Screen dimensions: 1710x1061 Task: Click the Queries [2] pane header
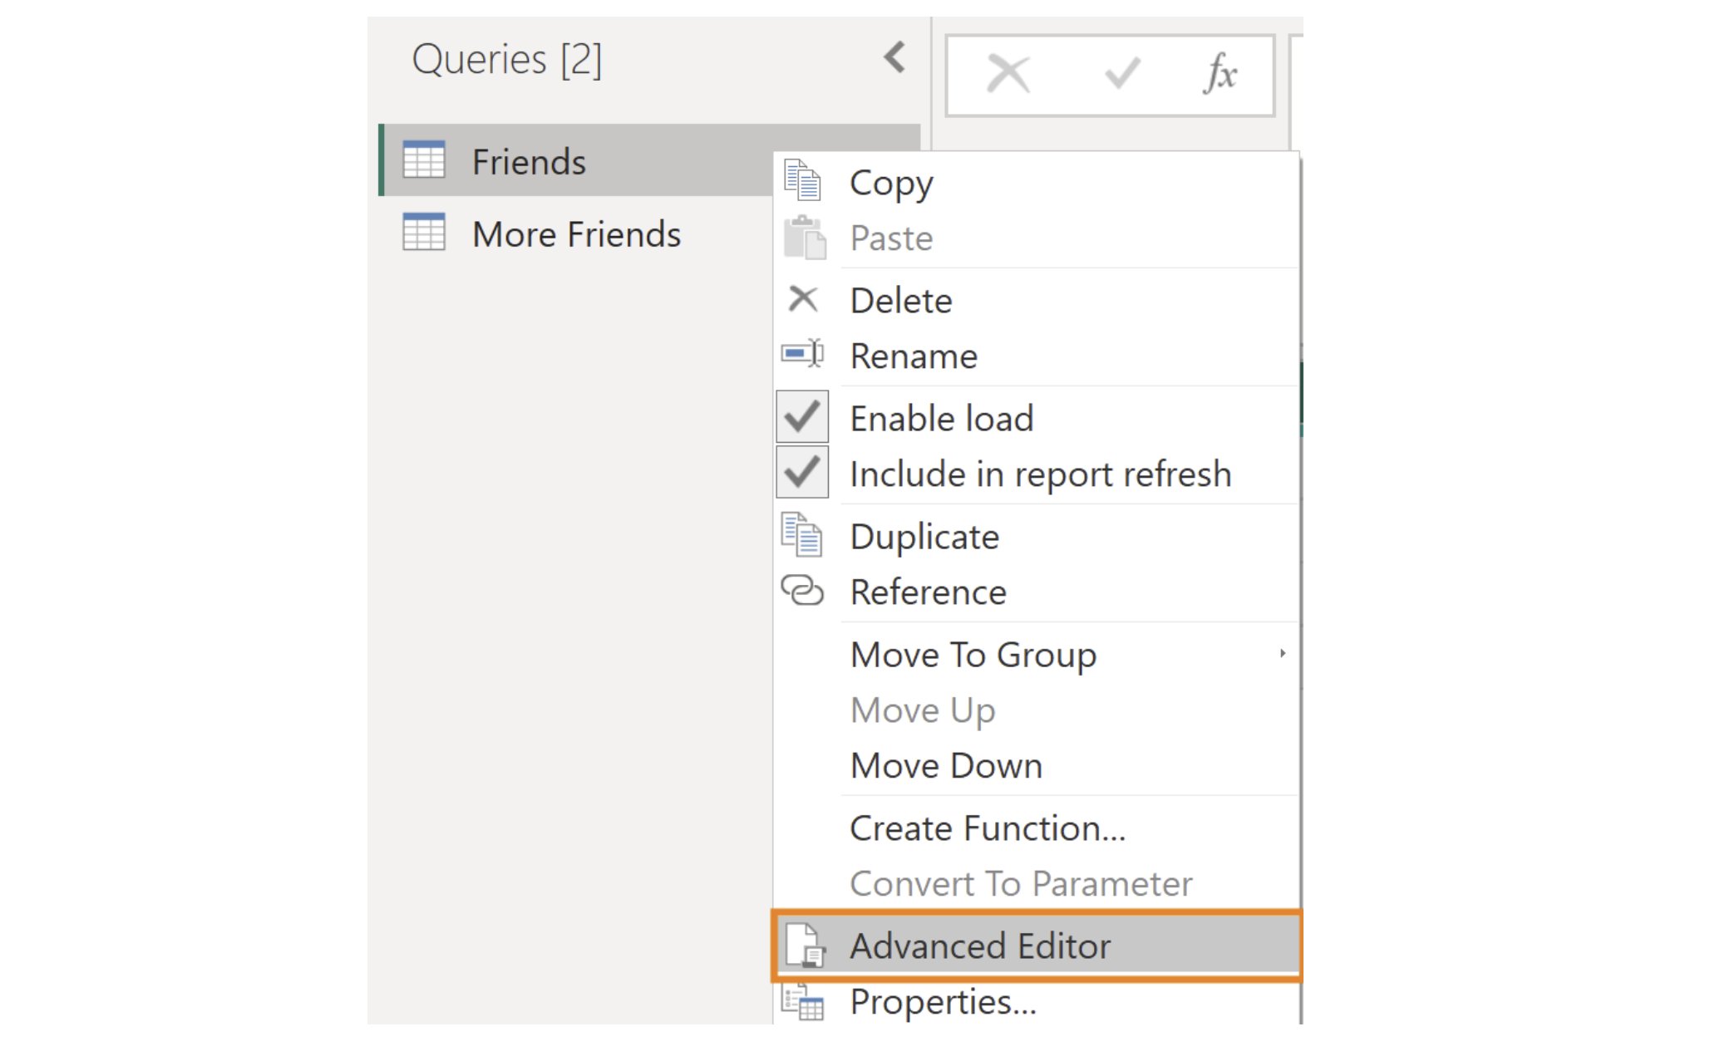[x=507, y=60]
